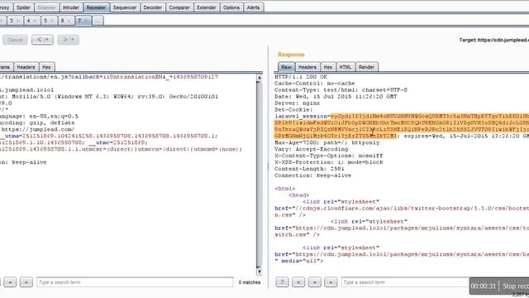Click the Target host label
This screenshot has height=298, width=529.
(494, 40)
